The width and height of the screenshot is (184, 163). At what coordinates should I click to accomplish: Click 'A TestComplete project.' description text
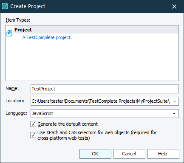(47, 37)
